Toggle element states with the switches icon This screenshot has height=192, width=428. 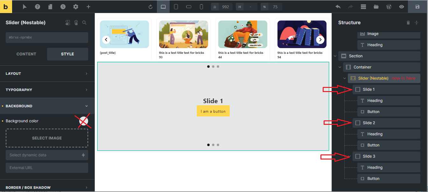67,23
